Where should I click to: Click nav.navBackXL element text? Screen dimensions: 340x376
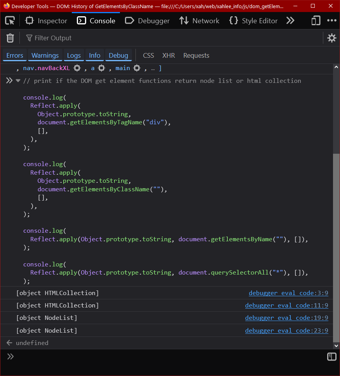46,68
